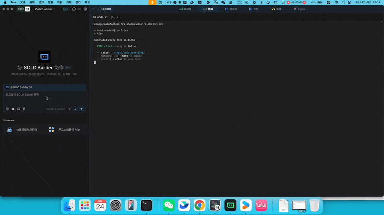Click the green status indicator with arrow

(65, 9)
